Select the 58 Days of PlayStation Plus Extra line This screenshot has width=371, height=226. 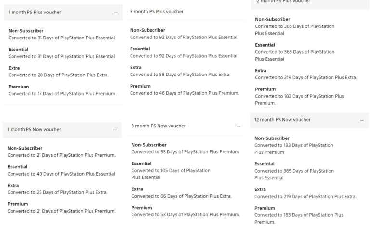click(180, 74)
